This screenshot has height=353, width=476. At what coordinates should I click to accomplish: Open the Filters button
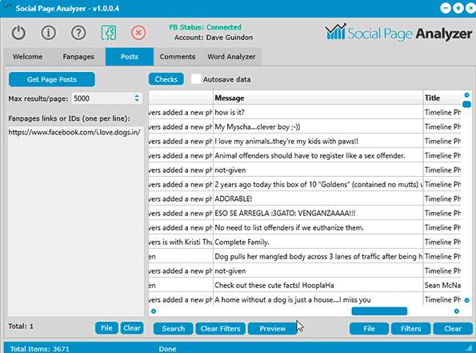pyautogui.click(x=410, y=329)
